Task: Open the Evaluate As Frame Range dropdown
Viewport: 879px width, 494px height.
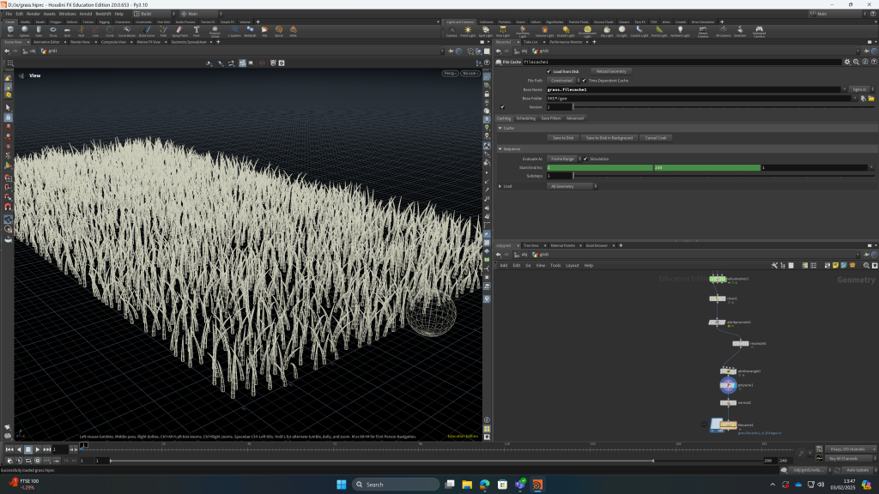Action: (565, 159)
